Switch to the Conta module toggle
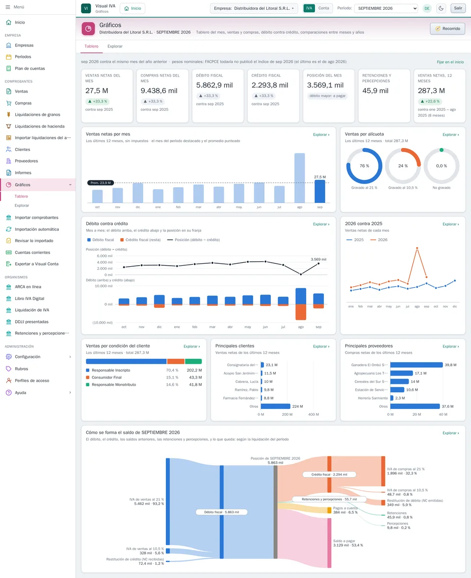The image size is (471, 578). (323, 8)
